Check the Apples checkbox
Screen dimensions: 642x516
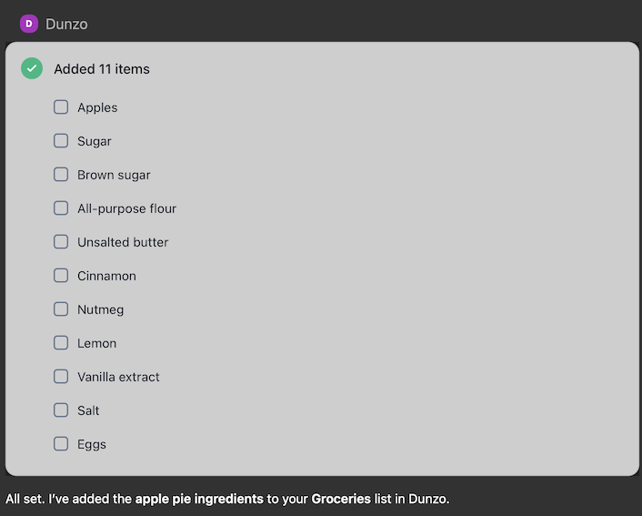pyautogui.click(x=61, y=107)
